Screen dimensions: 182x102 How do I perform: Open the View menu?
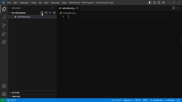(34, 3)
